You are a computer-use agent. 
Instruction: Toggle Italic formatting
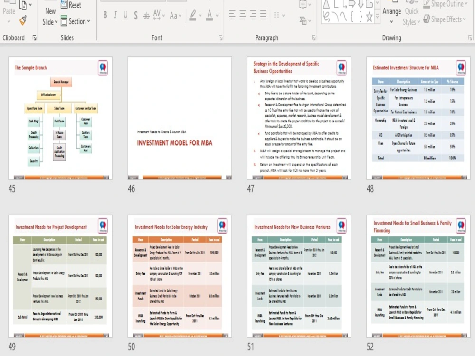coord(115,15)
